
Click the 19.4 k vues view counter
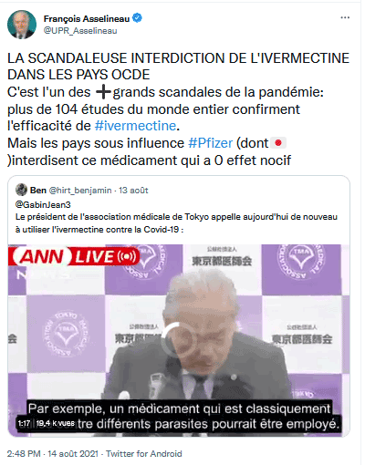click(x=55, y=423)
